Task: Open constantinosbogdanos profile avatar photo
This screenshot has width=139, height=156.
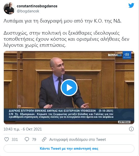Action: click(9, 8)
